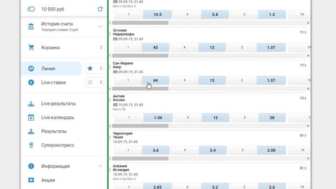Toggle the balance visibility icon

31,9
